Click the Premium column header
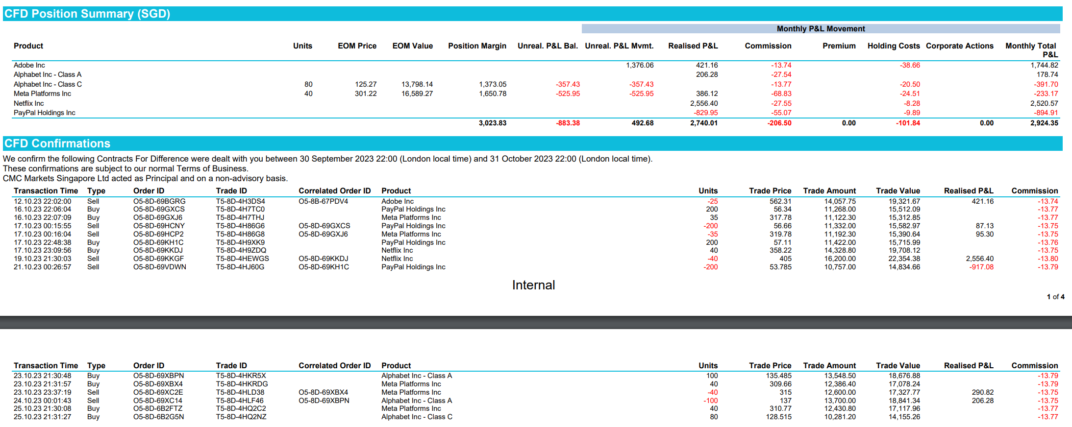1072x427 pixels. click(x=839, y=46)
